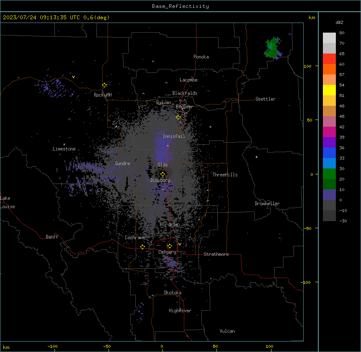Select the Innisfail map label
Screen dimensions: 361x352
(174, 136)
